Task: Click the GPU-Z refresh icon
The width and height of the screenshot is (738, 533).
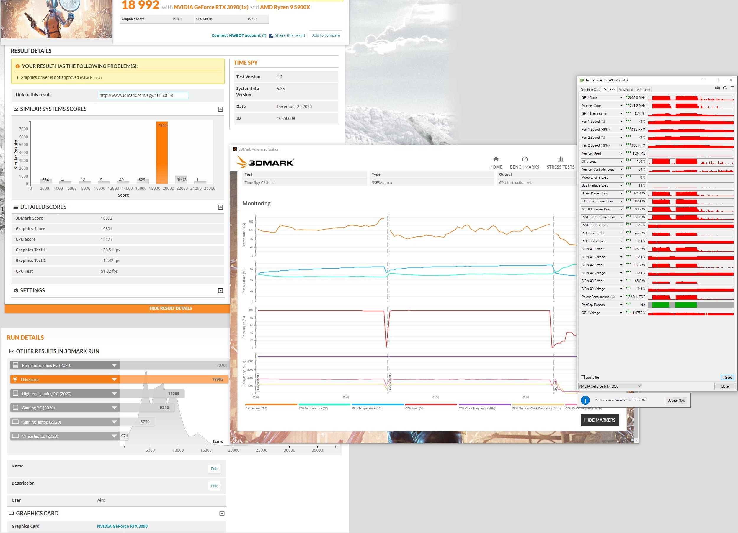Action: (725, 88)
